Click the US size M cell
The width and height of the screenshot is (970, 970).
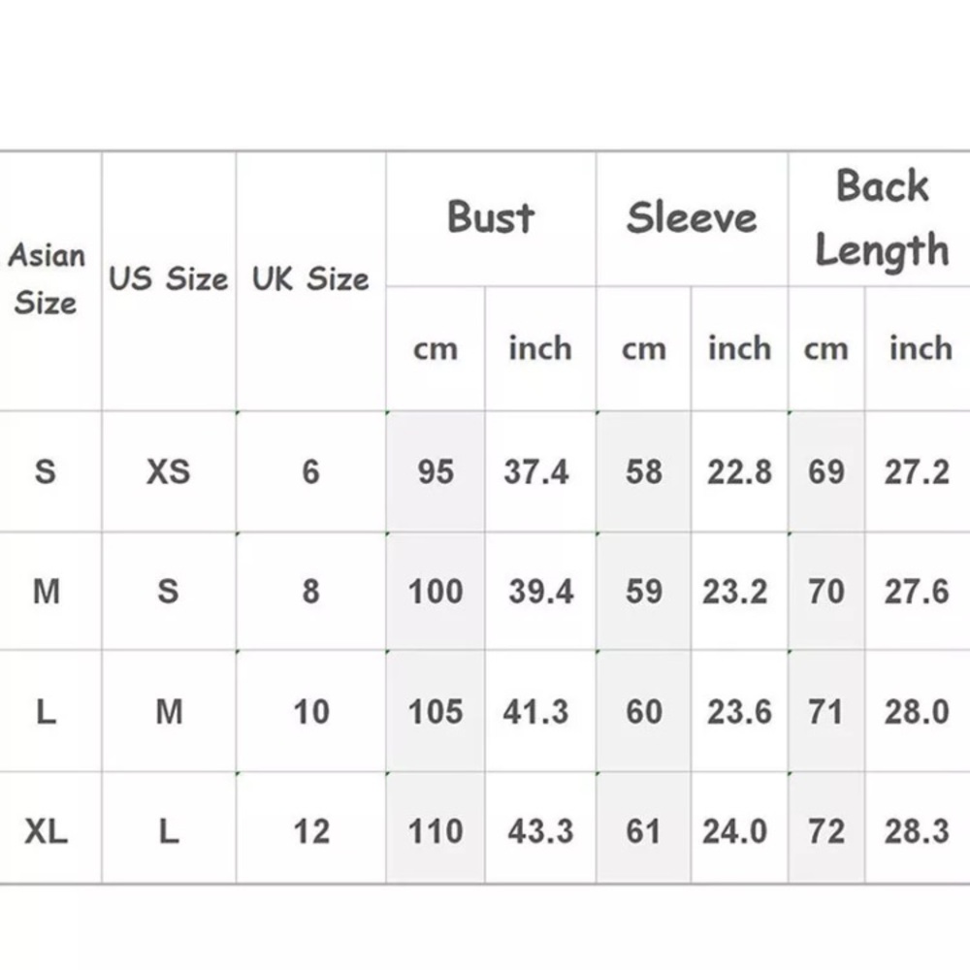coord(169,711)
